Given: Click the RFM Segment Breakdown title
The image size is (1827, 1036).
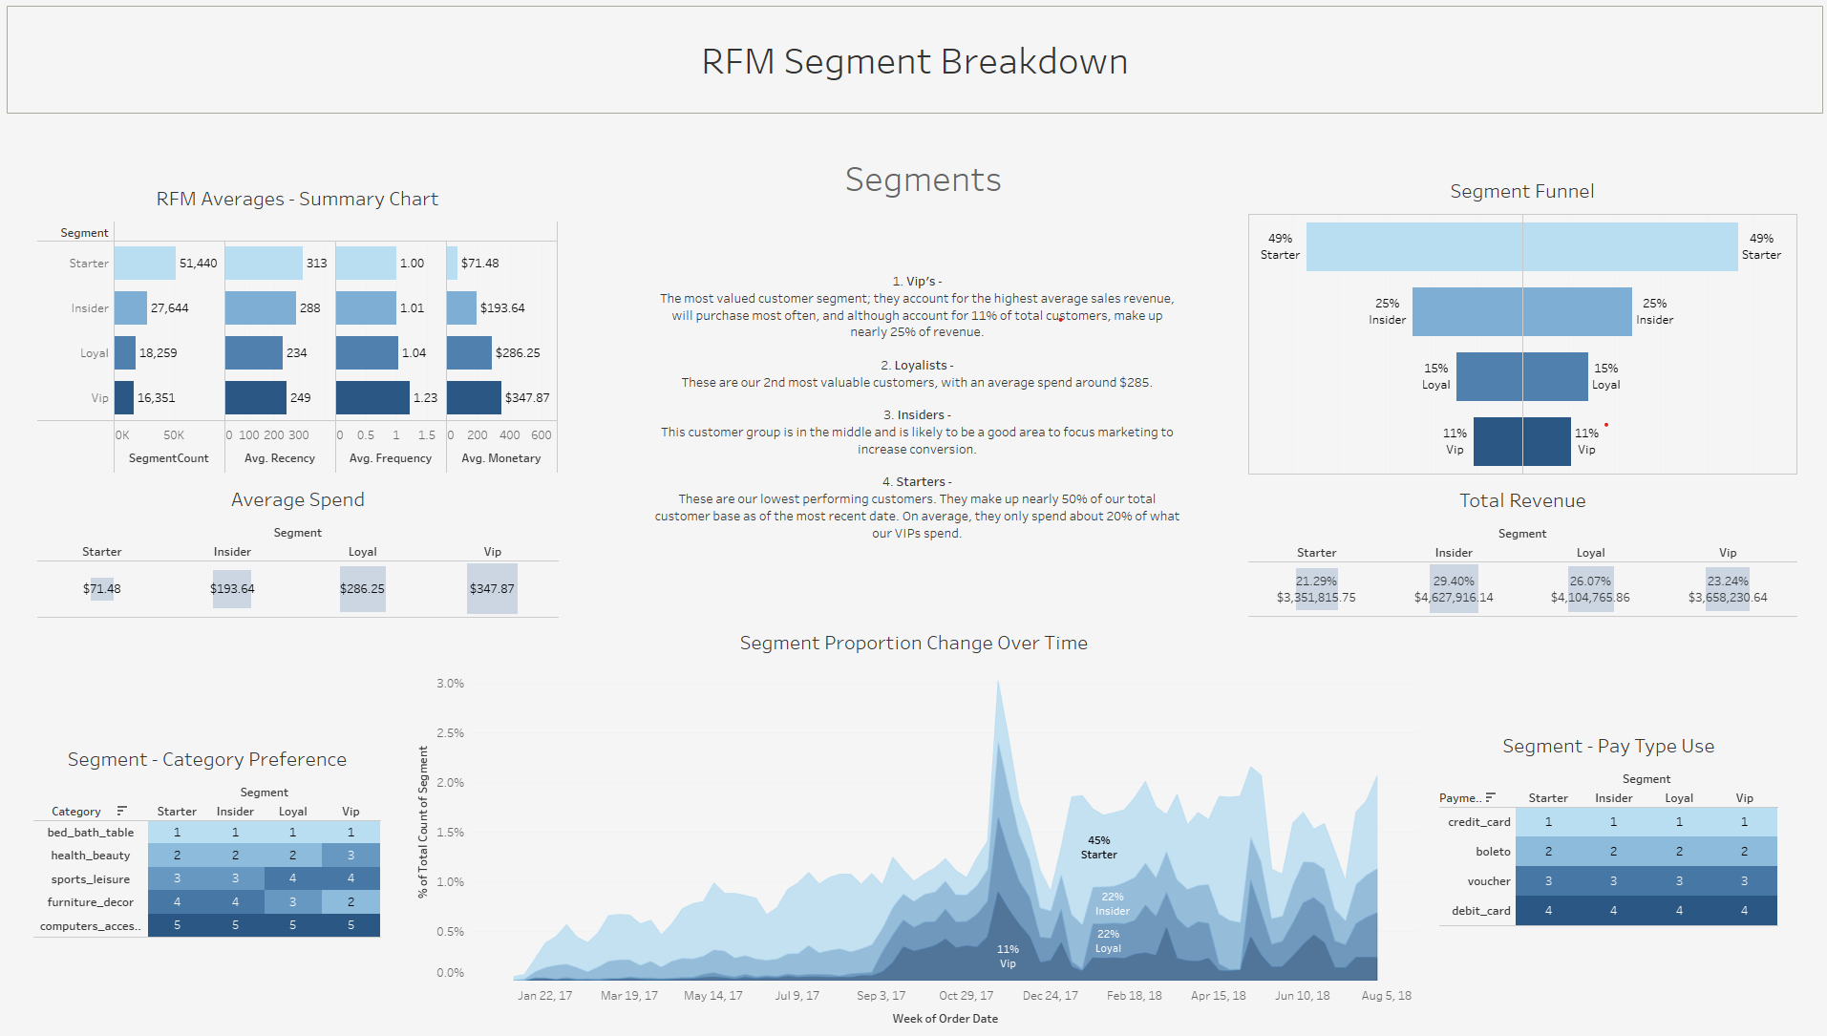Looking at the screenshot, I should click(x=914, y=61).
